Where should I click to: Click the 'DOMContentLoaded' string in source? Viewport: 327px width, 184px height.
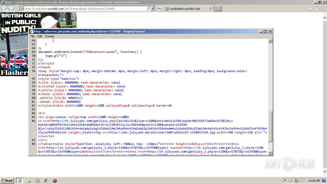click(x=101, y=52)
